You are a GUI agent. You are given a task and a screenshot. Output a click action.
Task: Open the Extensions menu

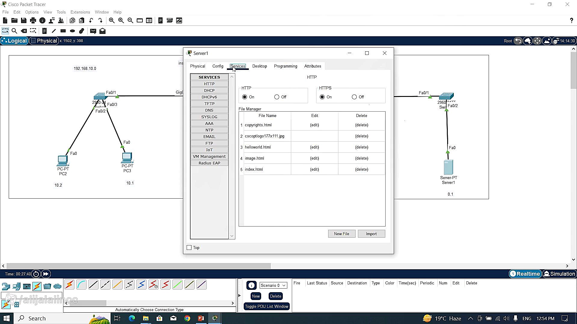80,12
